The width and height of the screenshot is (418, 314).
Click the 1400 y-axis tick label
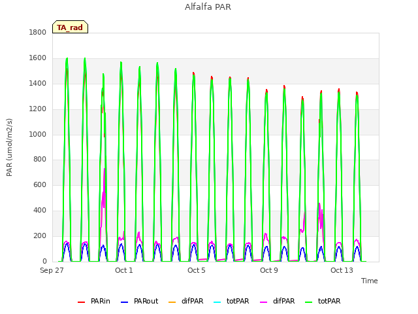[38, 84]
